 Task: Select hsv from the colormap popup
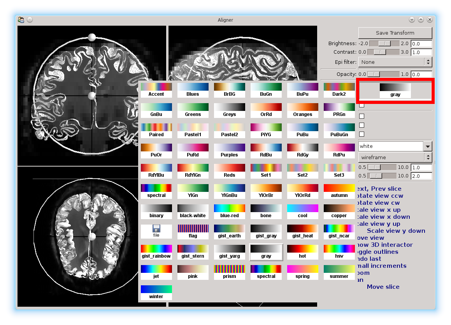tap(339, 252)
